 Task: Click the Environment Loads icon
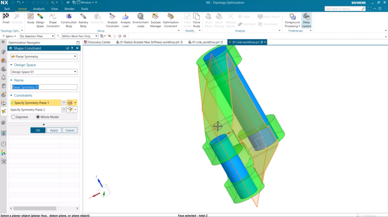click(141, 19)
